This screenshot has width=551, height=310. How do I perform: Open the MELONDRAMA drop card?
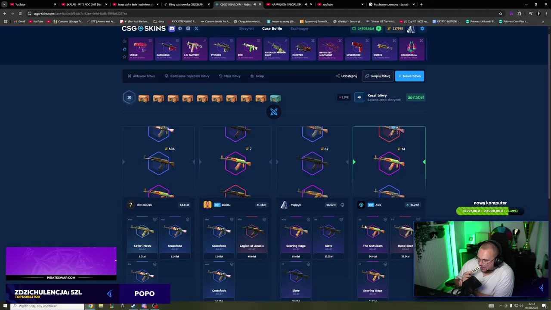(412, 49)
